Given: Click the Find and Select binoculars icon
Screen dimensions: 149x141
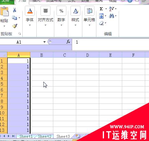Looking at the screenshot, I should click(111, 16).
